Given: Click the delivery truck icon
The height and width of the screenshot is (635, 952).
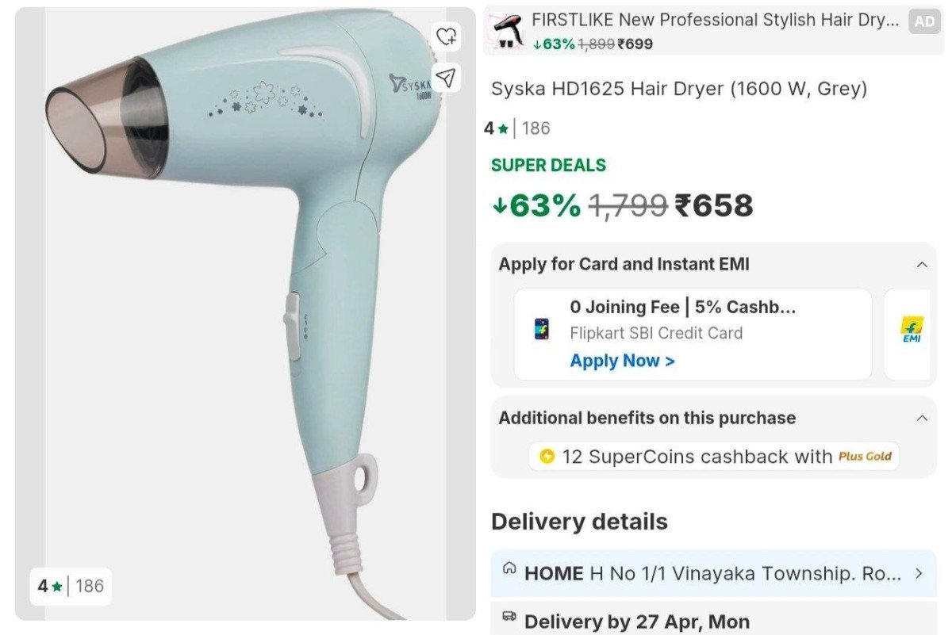Looking at the screenshot, I should coord(509,616).
